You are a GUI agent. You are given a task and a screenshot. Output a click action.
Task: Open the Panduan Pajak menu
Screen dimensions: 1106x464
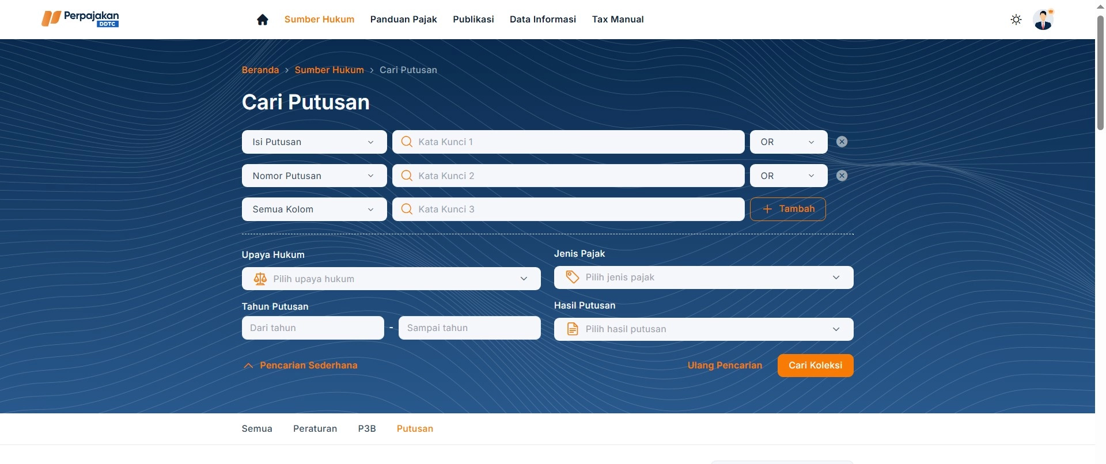point(403,20)
